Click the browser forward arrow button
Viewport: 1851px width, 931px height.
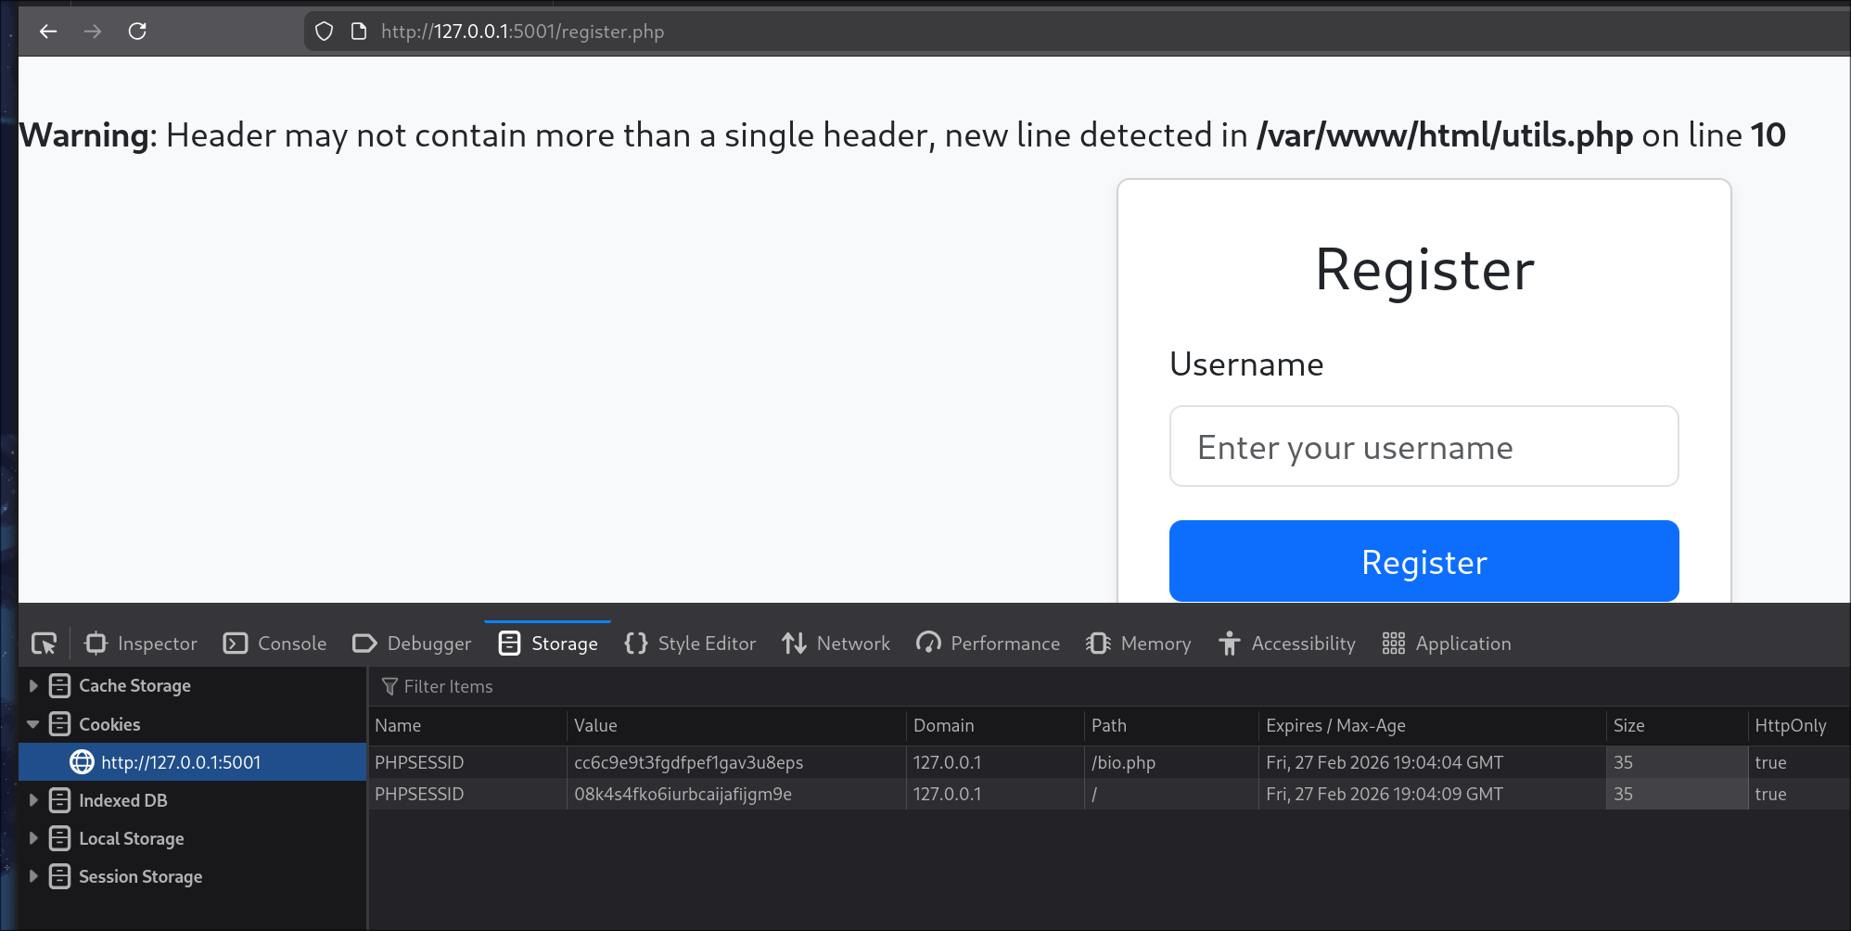coord(93,32)
